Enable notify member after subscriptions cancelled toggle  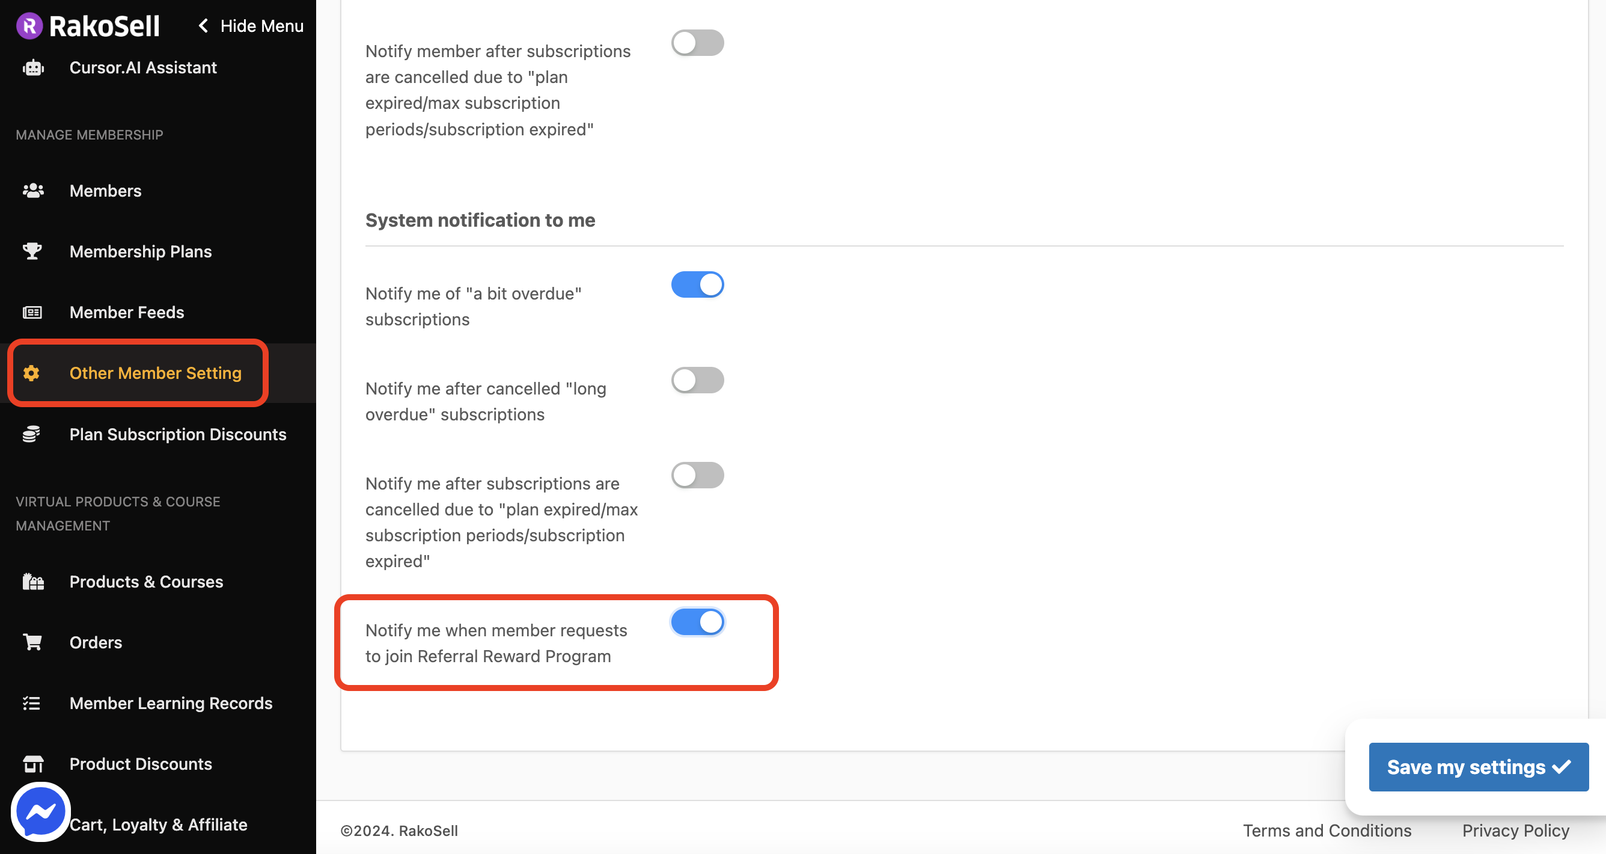click(697, 43)
